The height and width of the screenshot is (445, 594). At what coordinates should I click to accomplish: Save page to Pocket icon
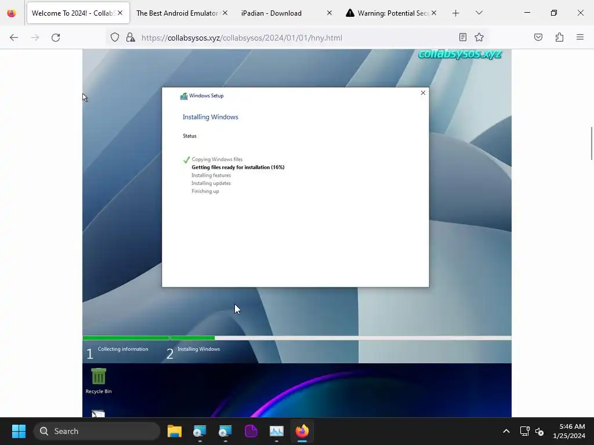pos(538,37)
